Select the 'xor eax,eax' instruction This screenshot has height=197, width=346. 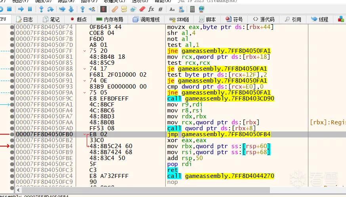pyautogui.click(x=187, y=140)
